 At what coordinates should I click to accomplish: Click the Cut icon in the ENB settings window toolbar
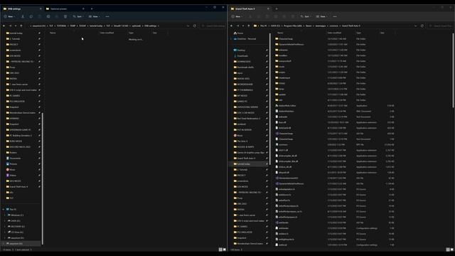pyautogui.click(x=23, y=16)
